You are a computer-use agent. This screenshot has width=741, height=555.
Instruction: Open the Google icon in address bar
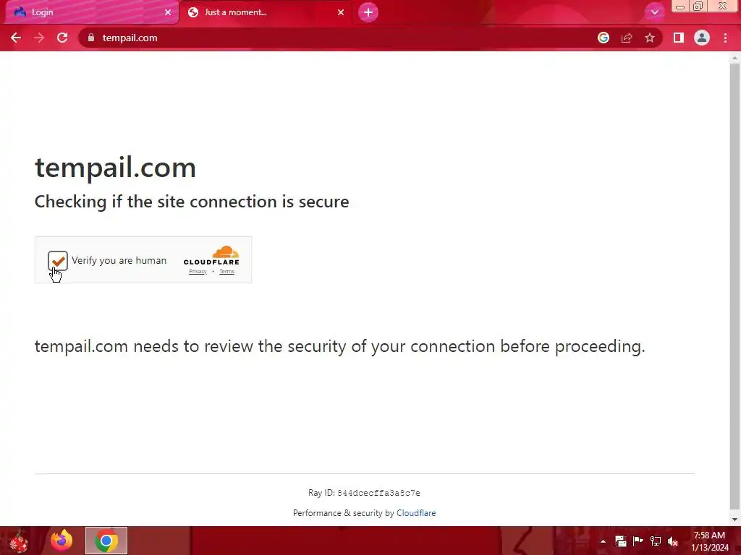pyautogui.click(x=603, y=38)
